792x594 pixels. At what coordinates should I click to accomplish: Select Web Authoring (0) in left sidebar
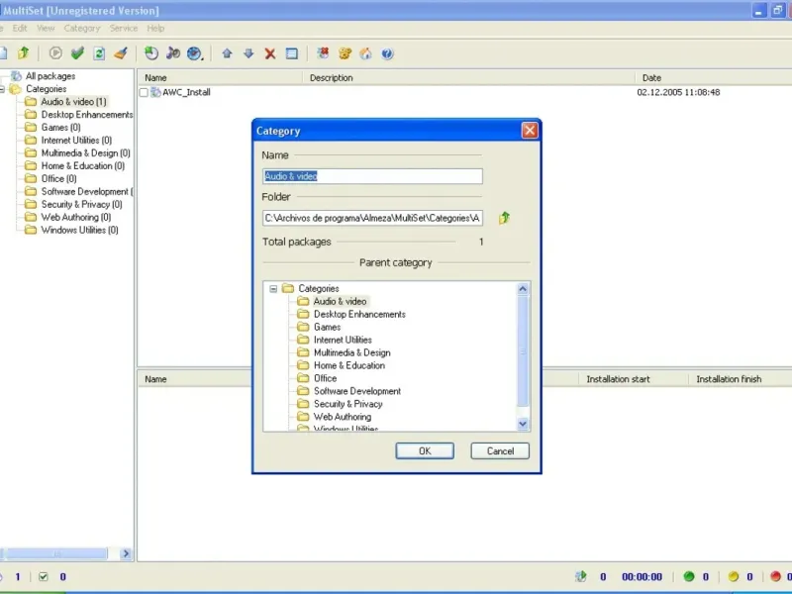(x=76, y=217)
